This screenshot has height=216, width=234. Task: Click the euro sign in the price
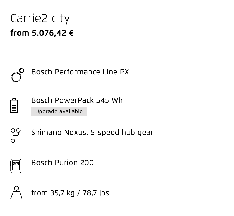71,33
